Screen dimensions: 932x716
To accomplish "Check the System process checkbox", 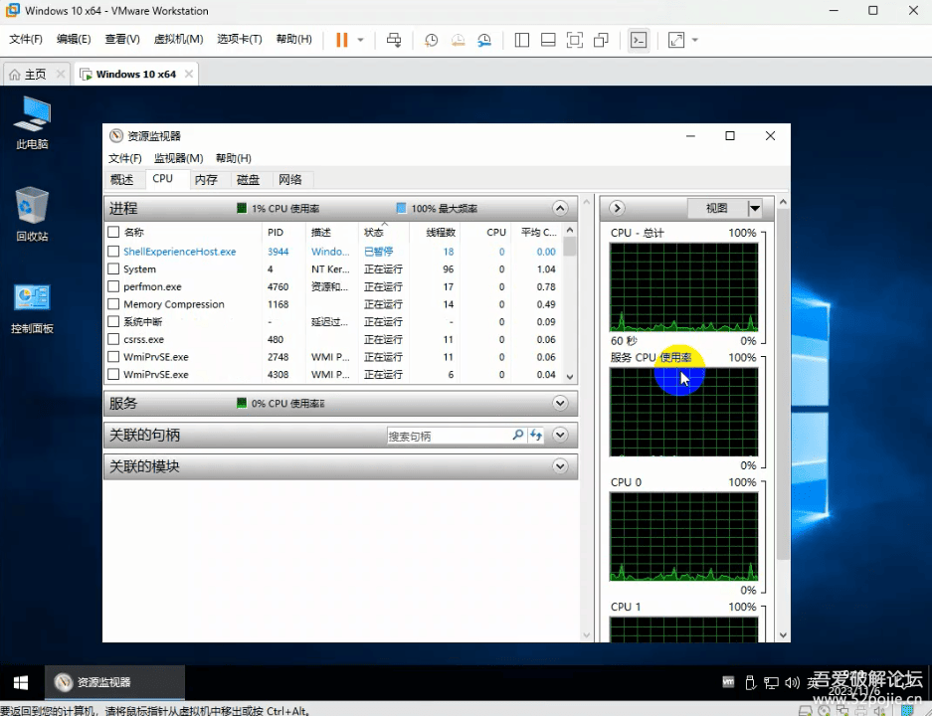I will click(113, 268).
